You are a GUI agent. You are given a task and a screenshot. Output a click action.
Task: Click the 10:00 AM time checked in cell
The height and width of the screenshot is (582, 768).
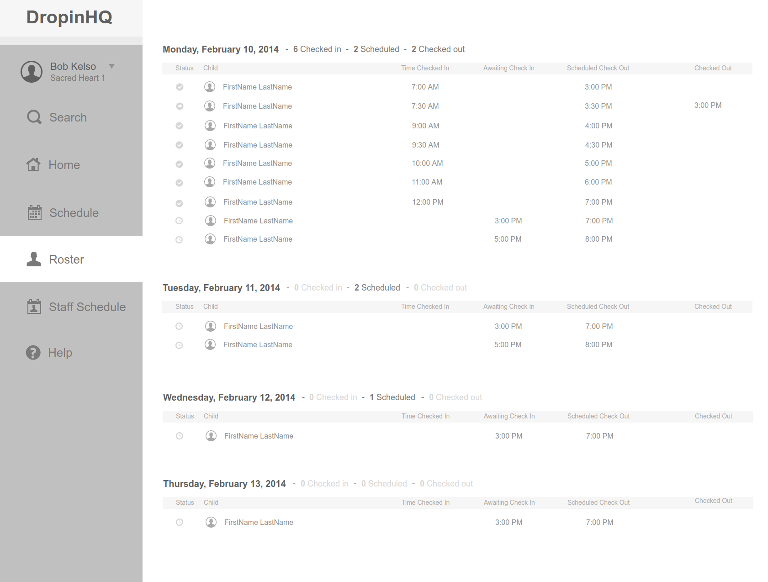point(427,163)
